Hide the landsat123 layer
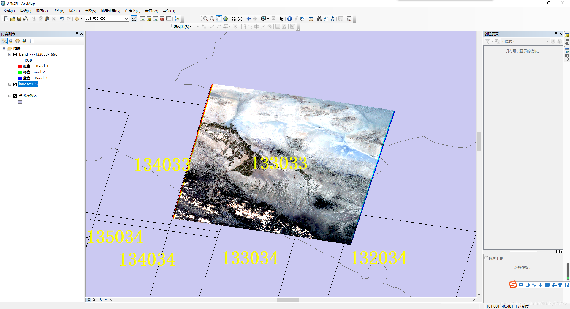Image resolution: width=570 pixels, height=309 pixels. coord(15,84)
